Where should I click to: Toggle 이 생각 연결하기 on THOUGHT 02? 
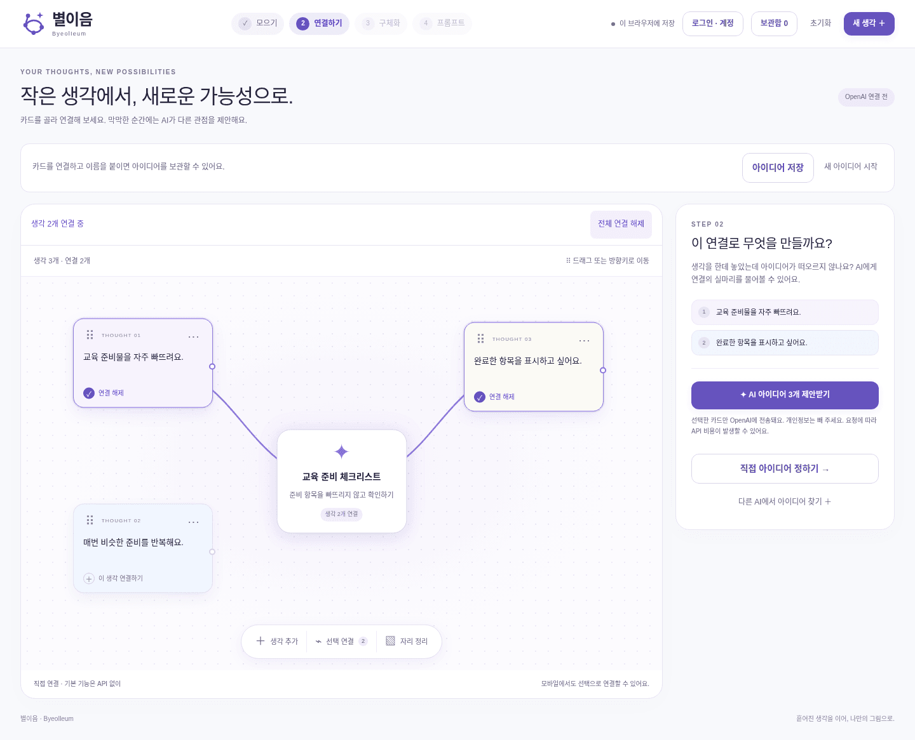click(x=113, y=578)
